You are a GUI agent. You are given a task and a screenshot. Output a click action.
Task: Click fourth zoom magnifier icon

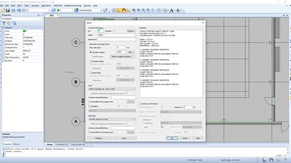pos(148,10)
